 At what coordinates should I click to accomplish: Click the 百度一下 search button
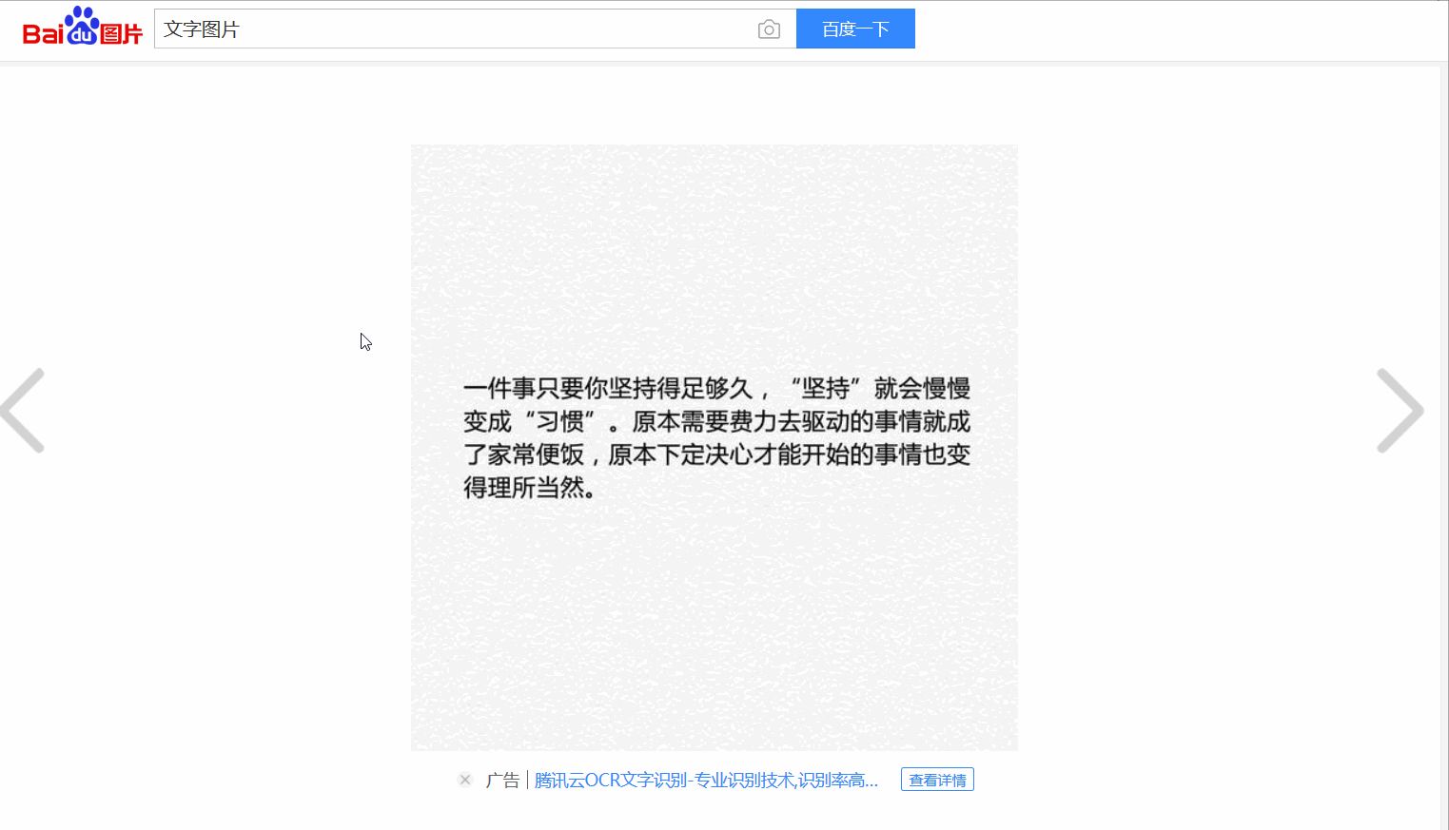[855, 29]
